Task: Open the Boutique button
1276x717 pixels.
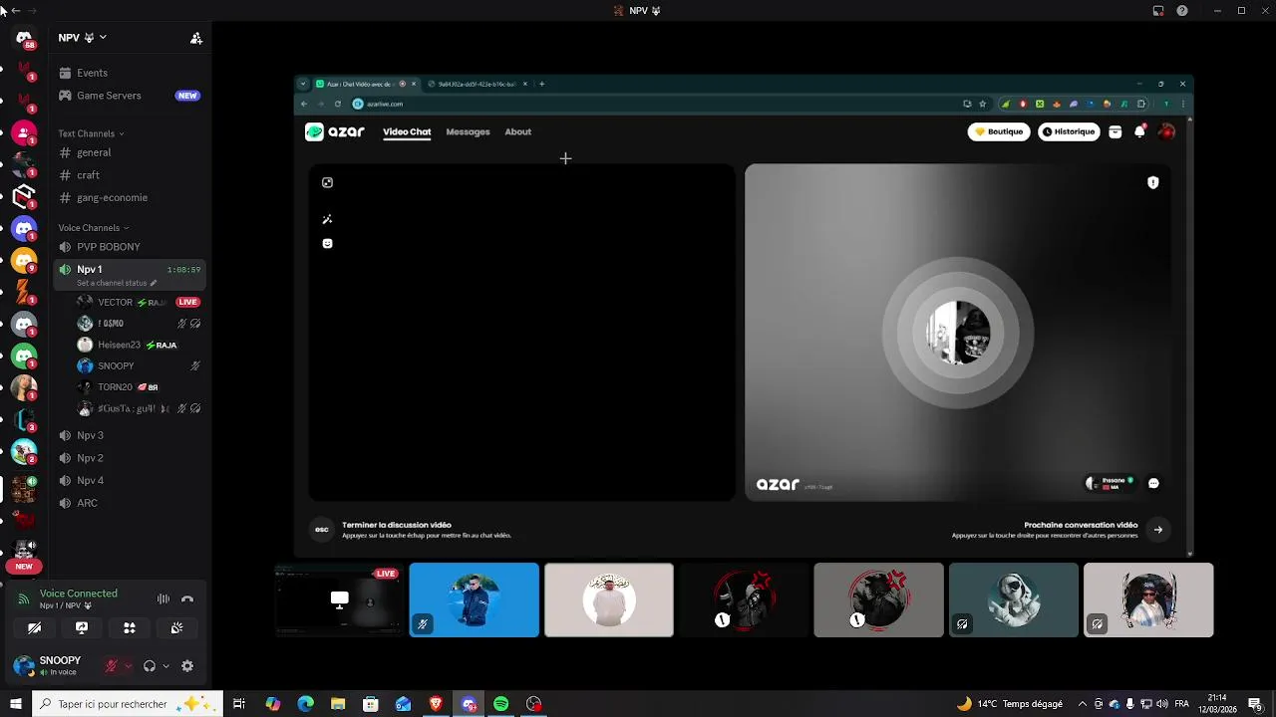Action: tap(999, 131)
